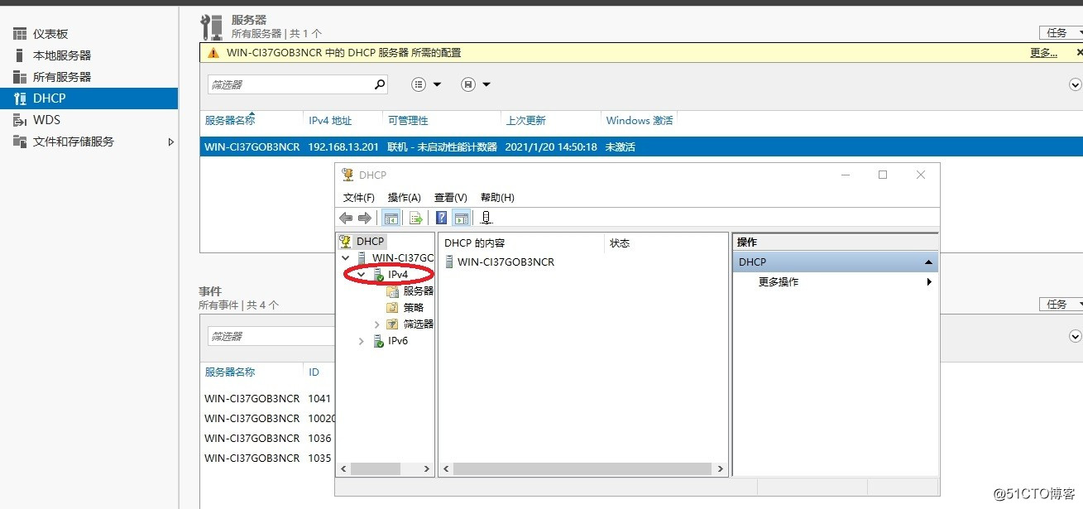Screen dimensions: 1083x509
Task: Collapse the WIN-CI37GC server tree node
Action: (x=346, y=258)
